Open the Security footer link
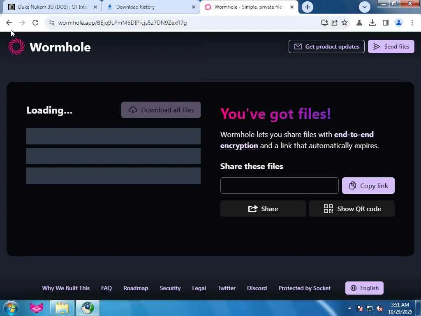This screenshot has height=316, width=421. tap(170, 288)
